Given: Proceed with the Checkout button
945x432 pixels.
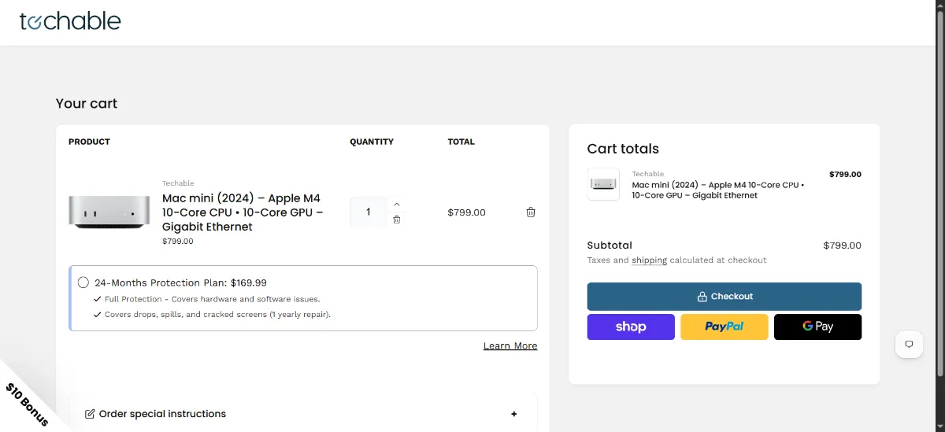Looking at the screenshot, I should (724, 297).
